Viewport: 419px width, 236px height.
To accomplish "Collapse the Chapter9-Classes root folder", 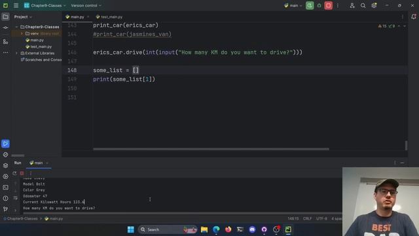I will pos(16,27).
